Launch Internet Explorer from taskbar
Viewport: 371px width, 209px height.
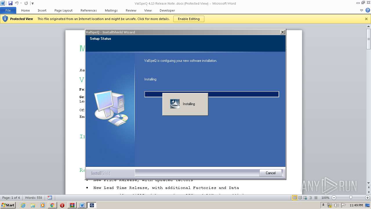pyautogui.click(x=23, y=205)
